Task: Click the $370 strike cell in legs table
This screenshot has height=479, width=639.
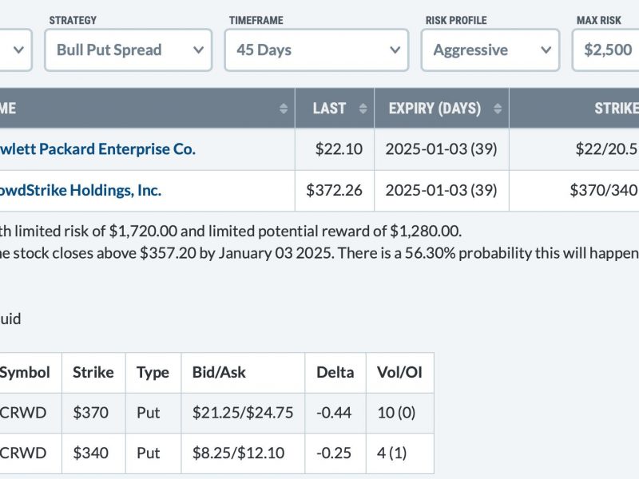Action: click(x=93, y=413)
